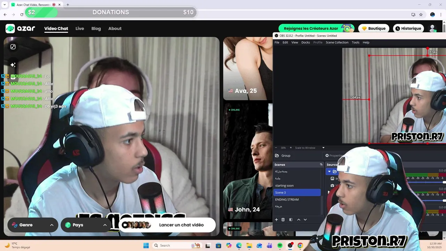Add a new scene with plus icon
This screenshot has width=446, height=251.
point(276,220)
